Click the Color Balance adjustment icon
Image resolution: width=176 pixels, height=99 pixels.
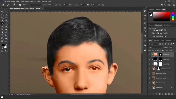[155, 34]
